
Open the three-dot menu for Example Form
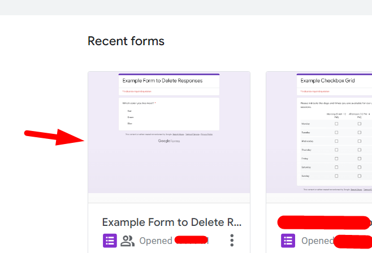[x=232, y=241]
